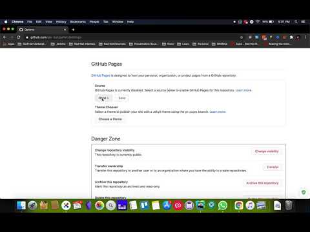Open the Bookmarks menu in menu bar
Viewport: 310px width, 232px height.
coord(77,22)
